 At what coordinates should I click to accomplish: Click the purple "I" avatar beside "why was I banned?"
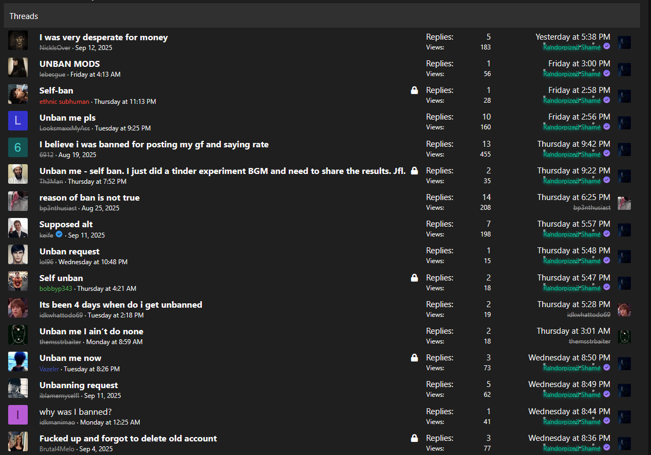coord(18,415)
